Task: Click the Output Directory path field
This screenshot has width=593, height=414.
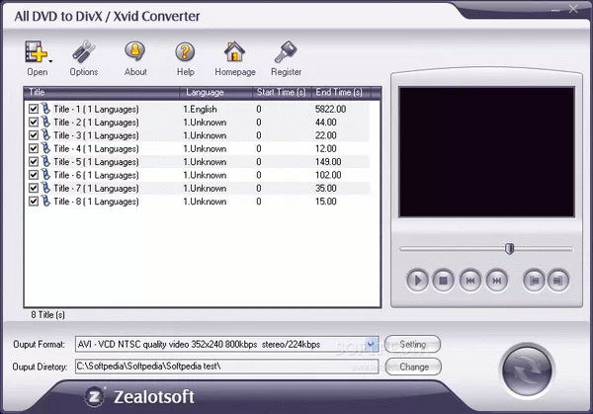Action: (x=227, y=367)
